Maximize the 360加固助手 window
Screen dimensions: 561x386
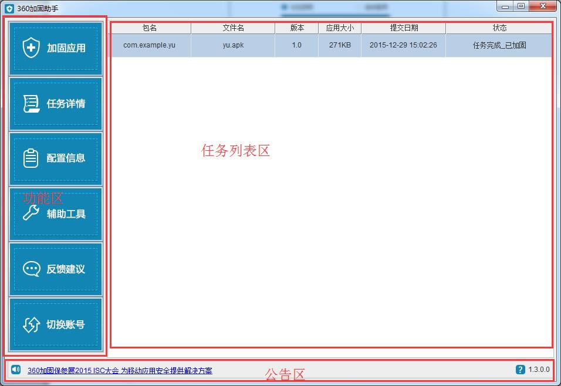521,6
